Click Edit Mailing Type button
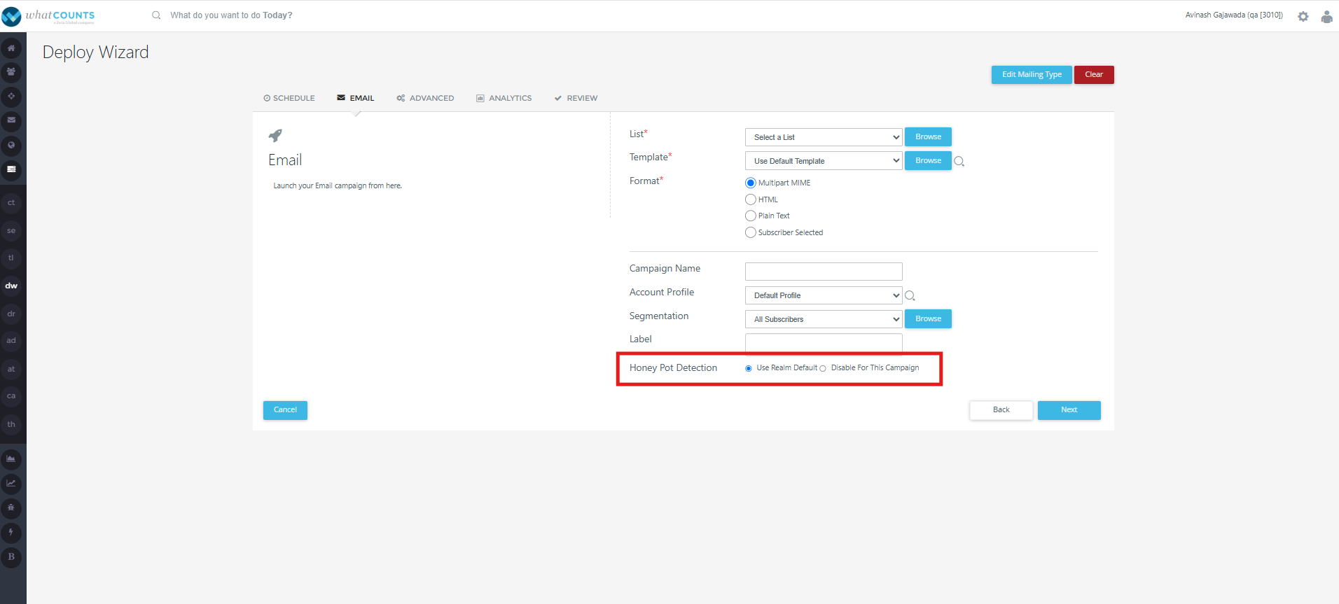The image size is (1339, 604). pos(1032,75)
